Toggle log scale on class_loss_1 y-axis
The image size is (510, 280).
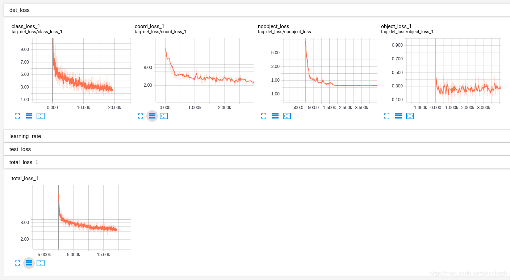click(x=29, y=116)
